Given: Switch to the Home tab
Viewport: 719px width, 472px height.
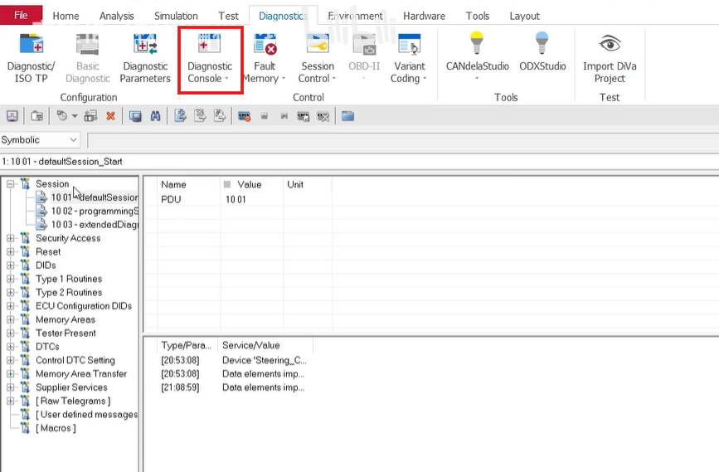Looking at the screenshot, I should [x=66, y=16].
